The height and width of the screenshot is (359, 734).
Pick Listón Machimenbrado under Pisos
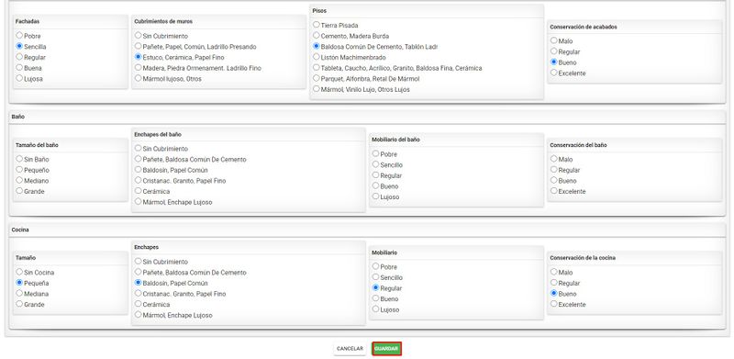[x=317, y=57]
